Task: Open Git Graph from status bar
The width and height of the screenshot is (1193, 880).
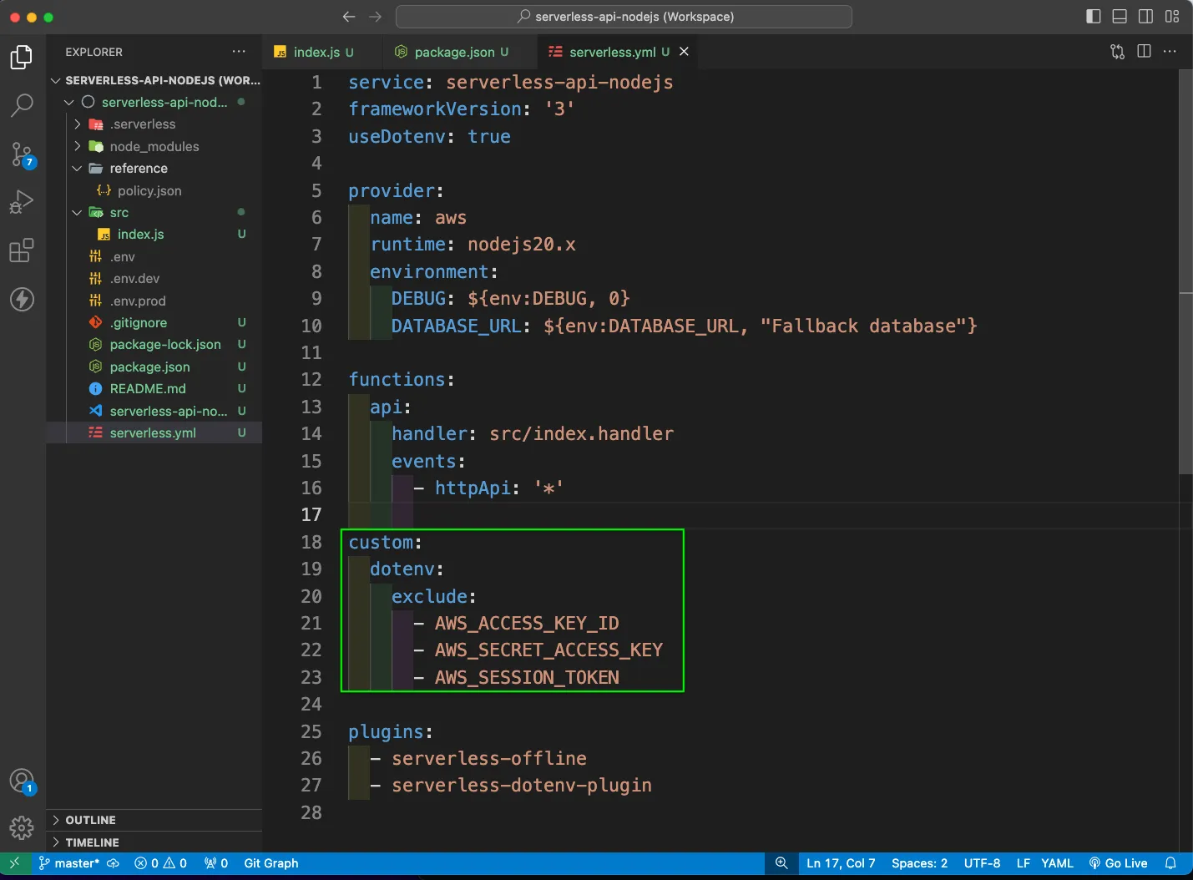Action: tap(271, 863)
